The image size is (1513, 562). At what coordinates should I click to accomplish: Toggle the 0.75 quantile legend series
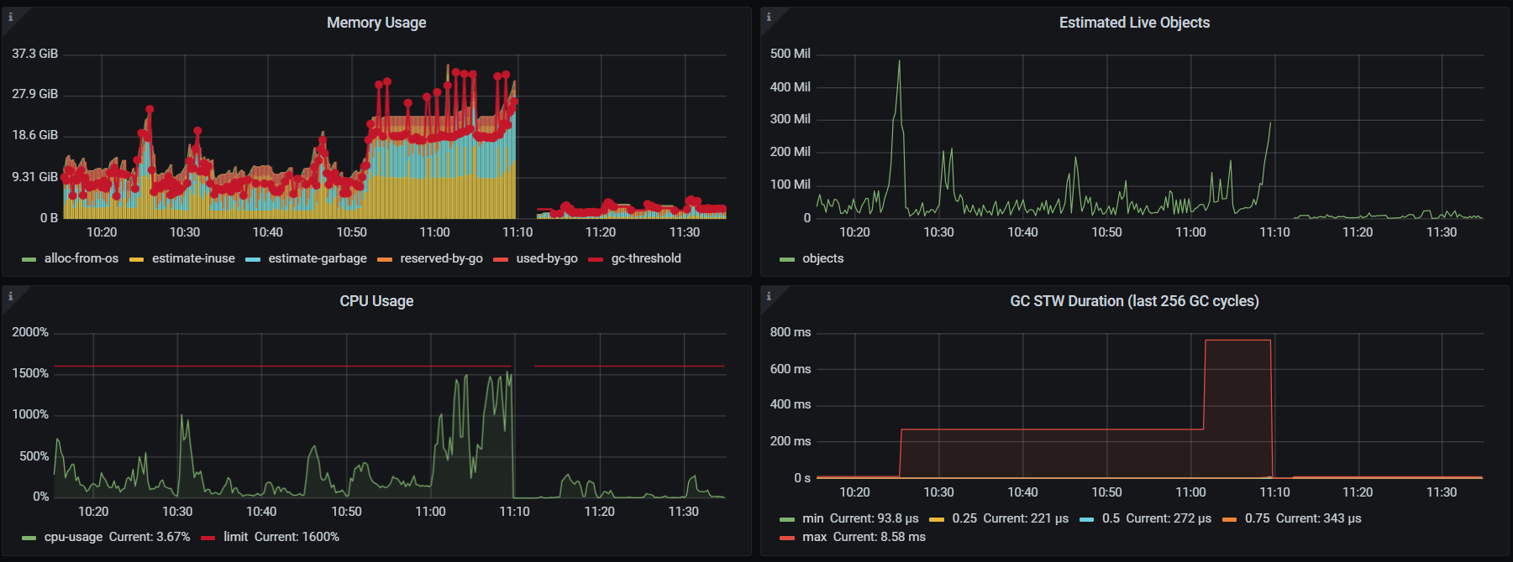pyautogui.click(x=1257, y=518)
